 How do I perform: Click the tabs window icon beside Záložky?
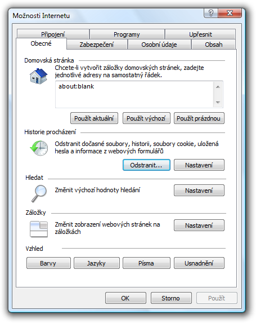pyautogui.click(x=39, y=229)
